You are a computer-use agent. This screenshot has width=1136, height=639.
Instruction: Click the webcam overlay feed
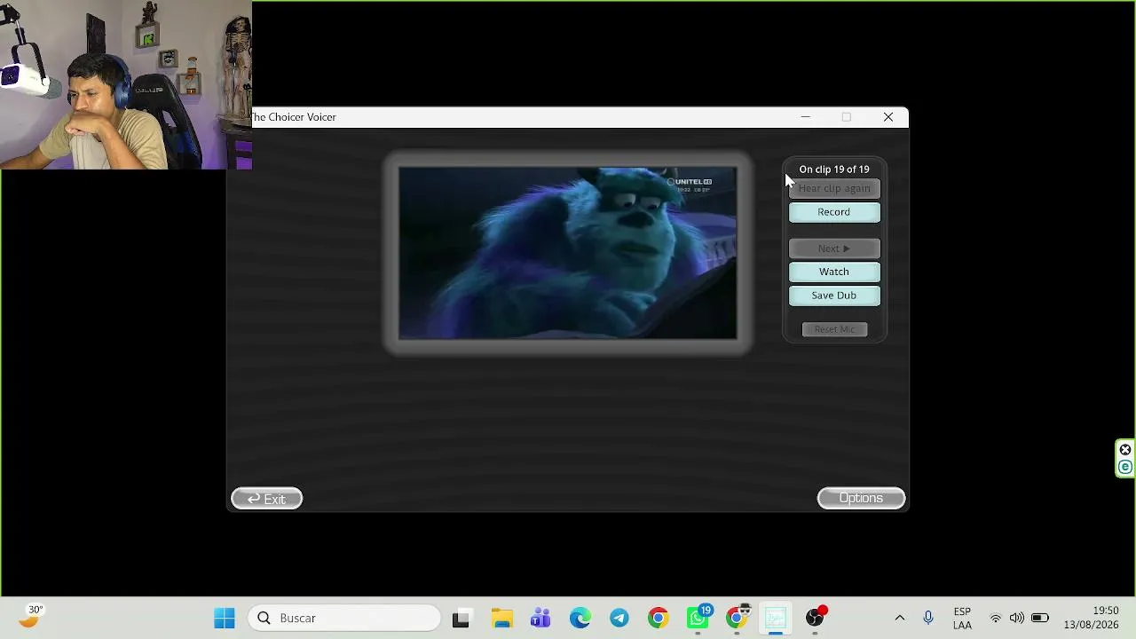126,84
